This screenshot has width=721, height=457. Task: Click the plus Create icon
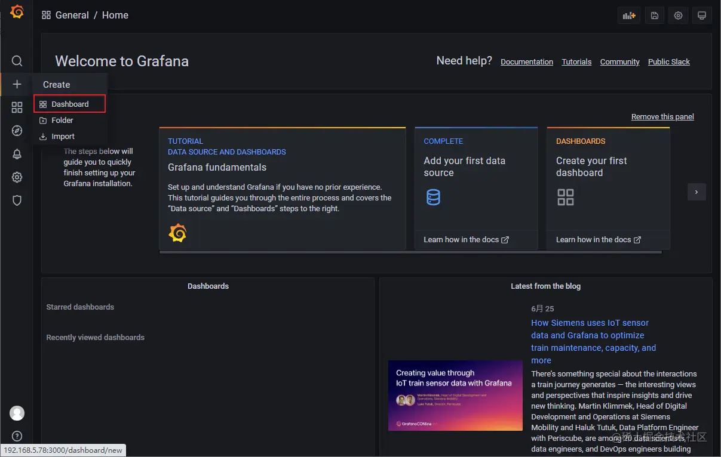[x=17, y=84]
